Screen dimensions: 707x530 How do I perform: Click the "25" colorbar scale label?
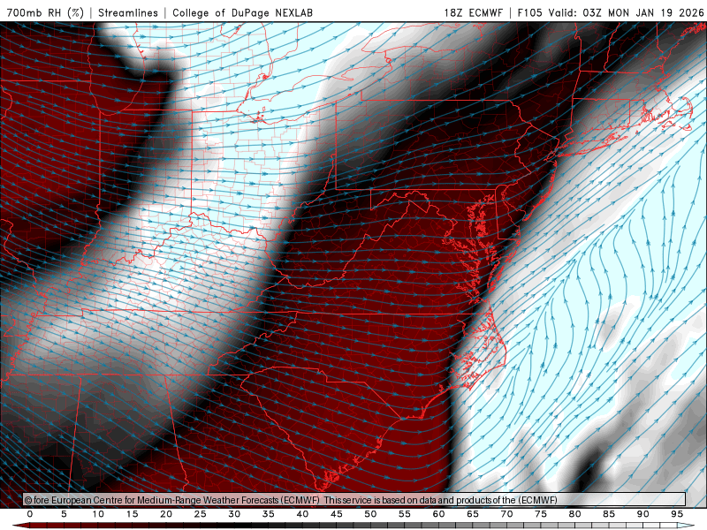tap(201, 514)
